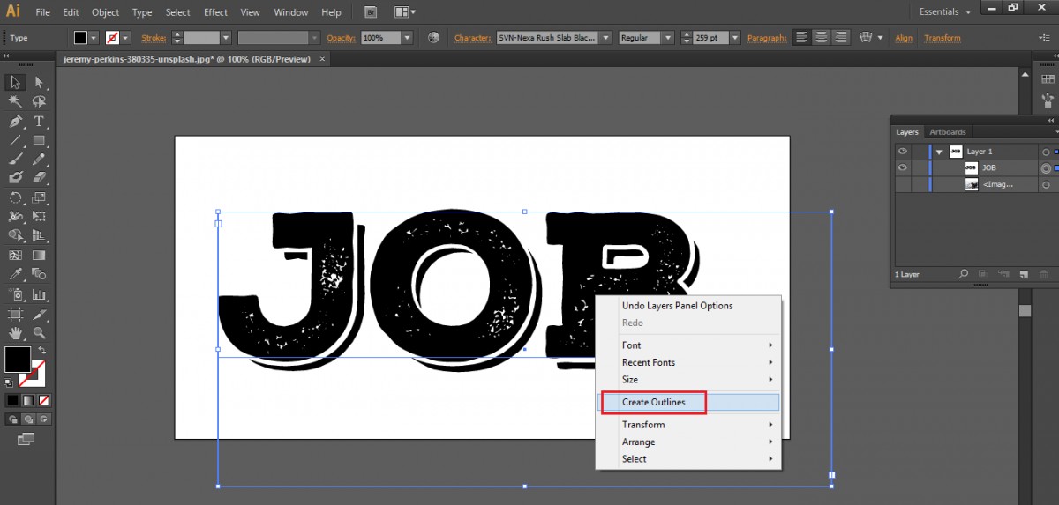This screenshot has width=1059, height=505.
Task: Pick the Direct Selection tool
Action: 39,83
